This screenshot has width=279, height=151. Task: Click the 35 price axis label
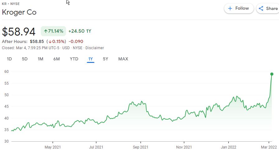pos(7,130)
